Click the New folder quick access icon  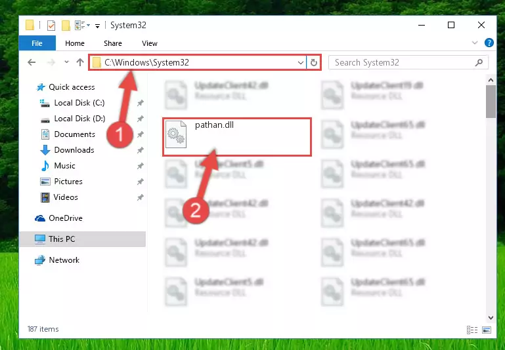coord(66,25)
